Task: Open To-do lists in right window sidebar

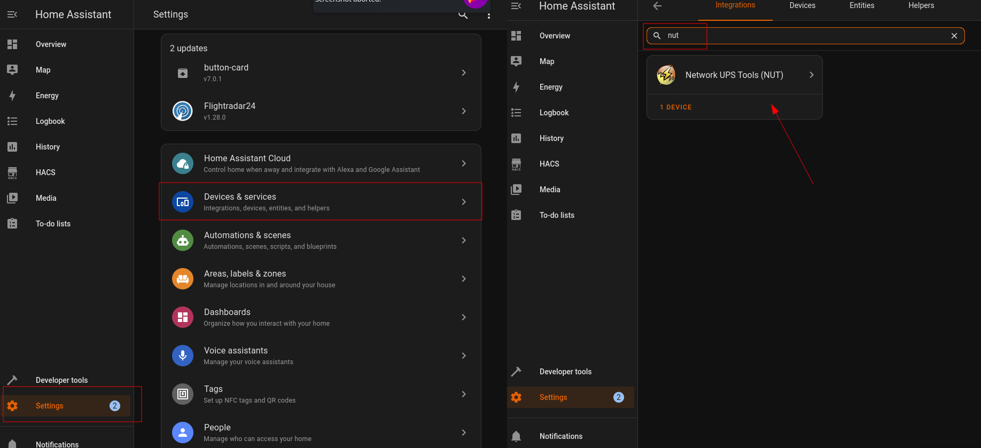Action: pyautogui.click(x=571, y=215)
